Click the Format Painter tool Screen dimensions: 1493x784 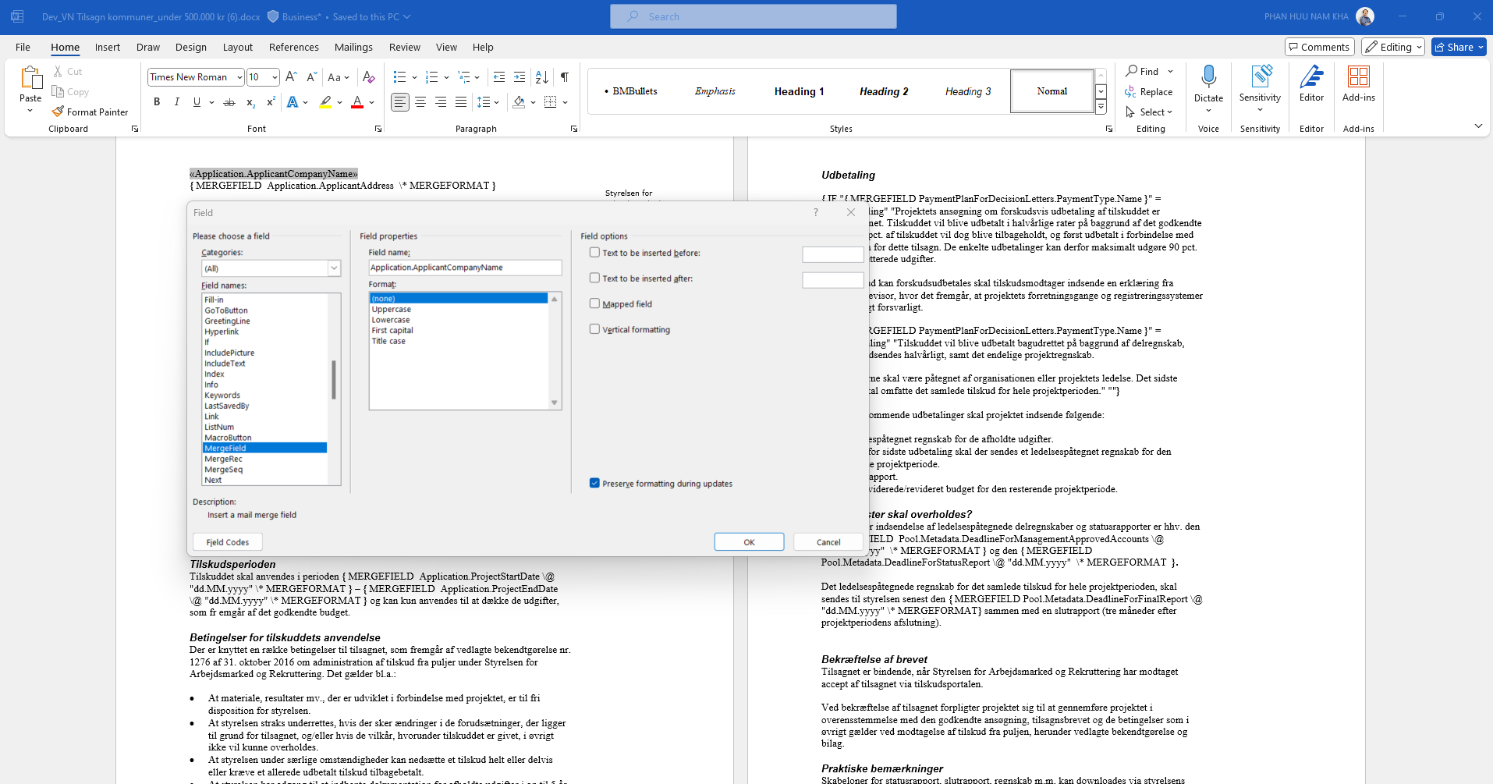90,112
